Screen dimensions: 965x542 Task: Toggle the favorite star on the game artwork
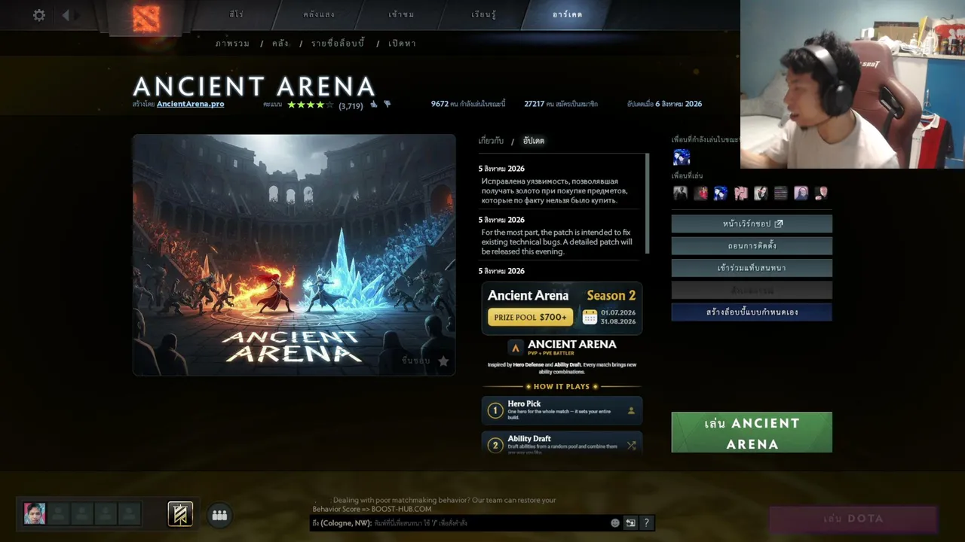443,361
